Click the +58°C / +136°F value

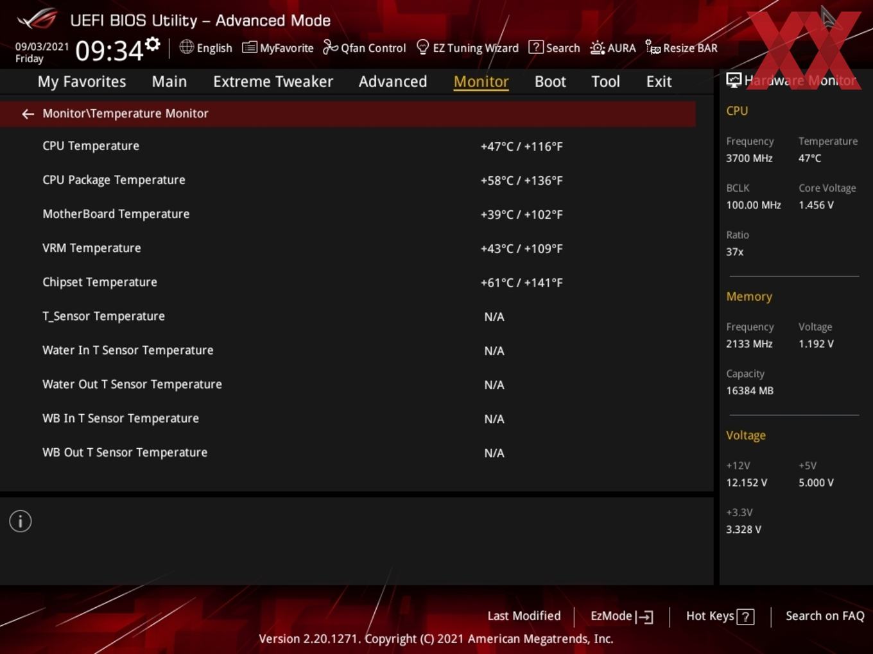[x=521, y=180]
